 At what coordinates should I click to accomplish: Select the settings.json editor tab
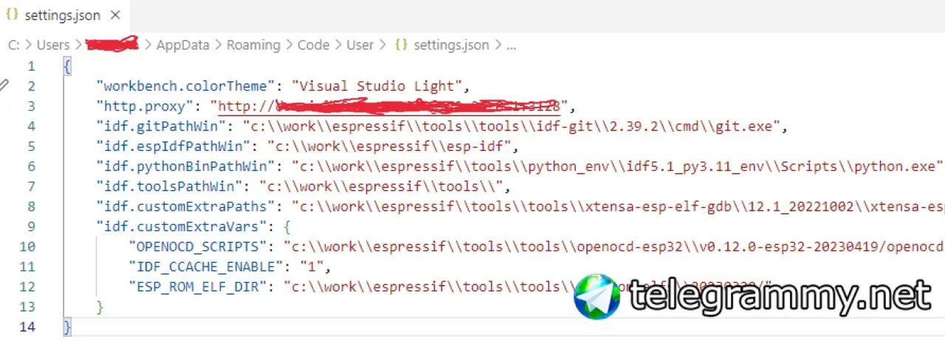click(62, 15)
